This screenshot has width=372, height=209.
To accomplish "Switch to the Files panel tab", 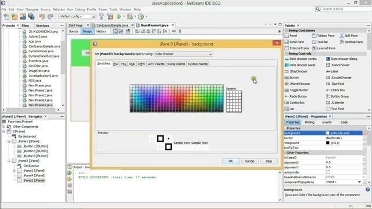I will (25, 26).
